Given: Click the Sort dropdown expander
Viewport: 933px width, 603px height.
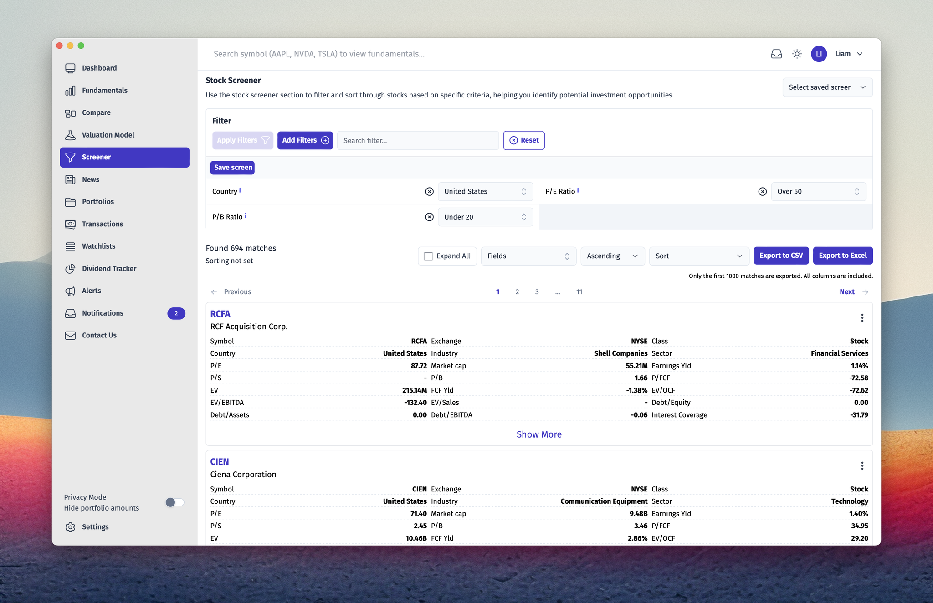Looking at the screenshot, I should [738, 256].
